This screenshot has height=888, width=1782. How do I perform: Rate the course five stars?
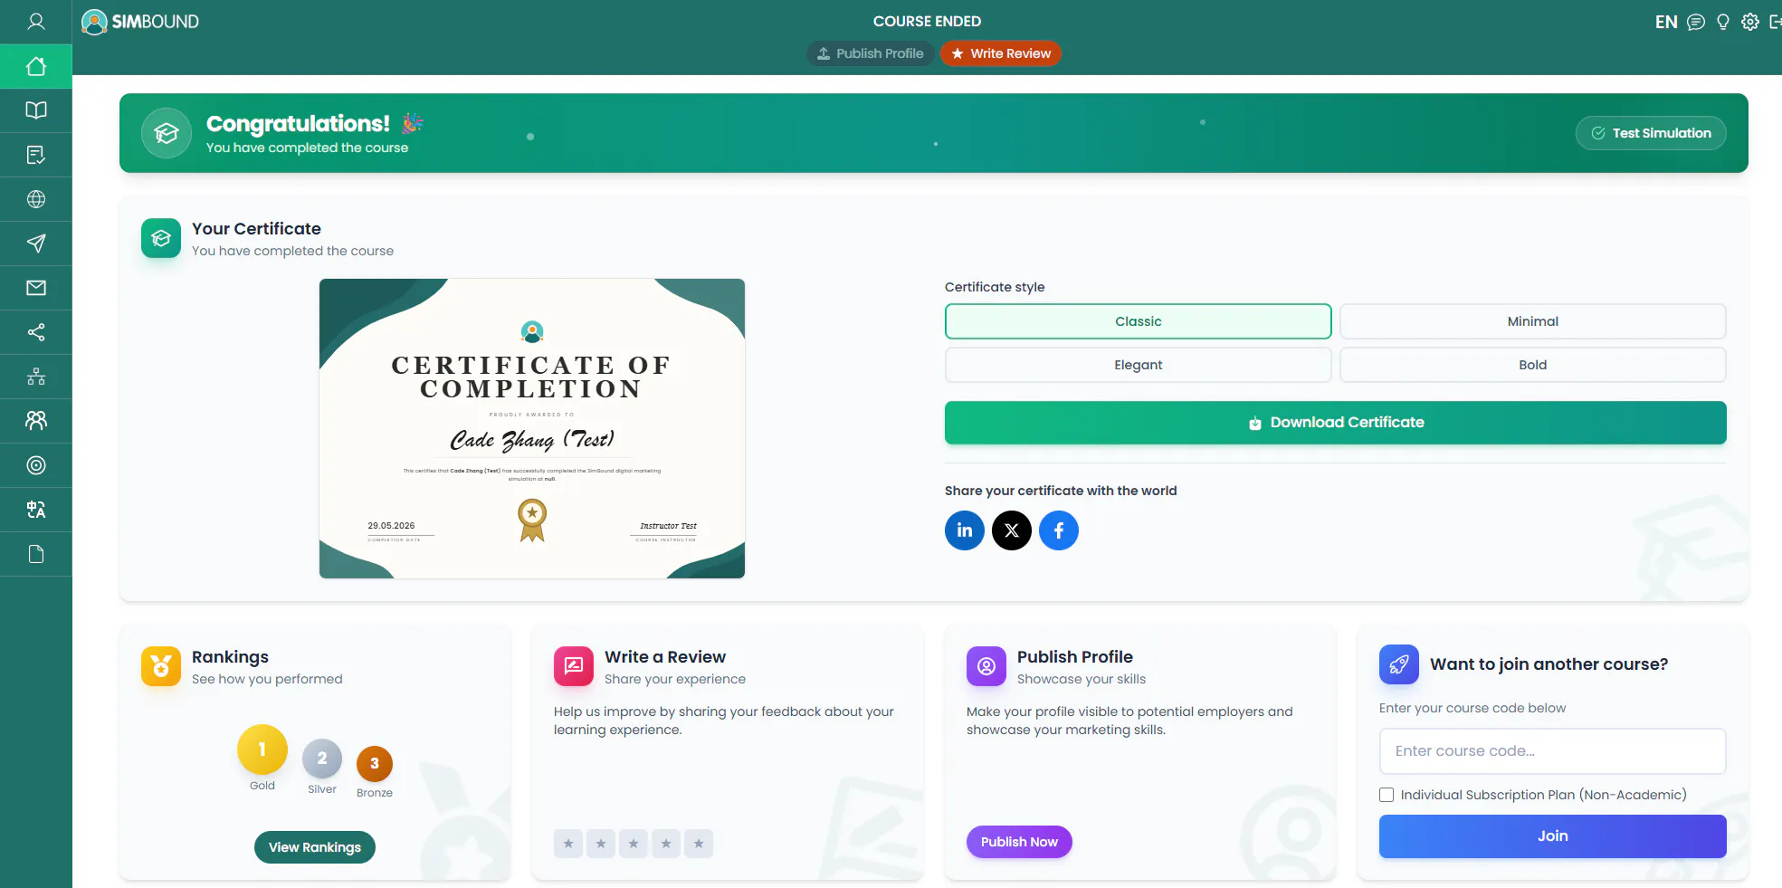click(x=699, y=844)
